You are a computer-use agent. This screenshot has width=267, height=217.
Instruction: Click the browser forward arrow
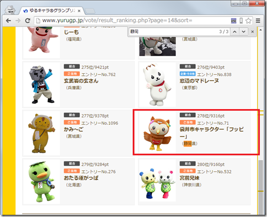18,20
